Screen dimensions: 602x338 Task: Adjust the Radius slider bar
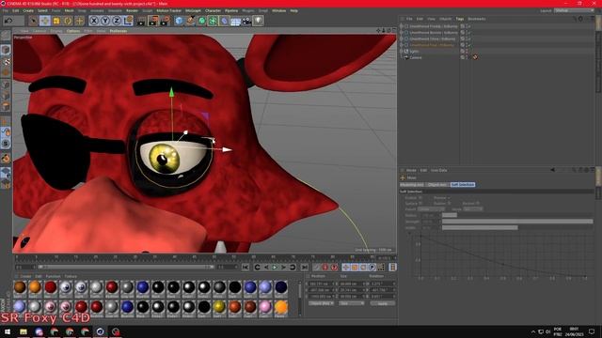pos(517,215)
